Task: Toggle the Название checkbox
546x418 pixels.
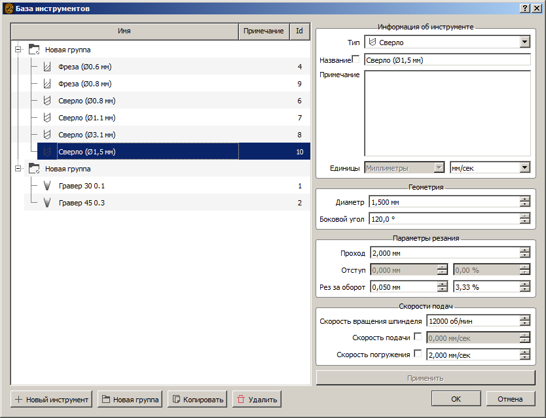Action: 356,60
